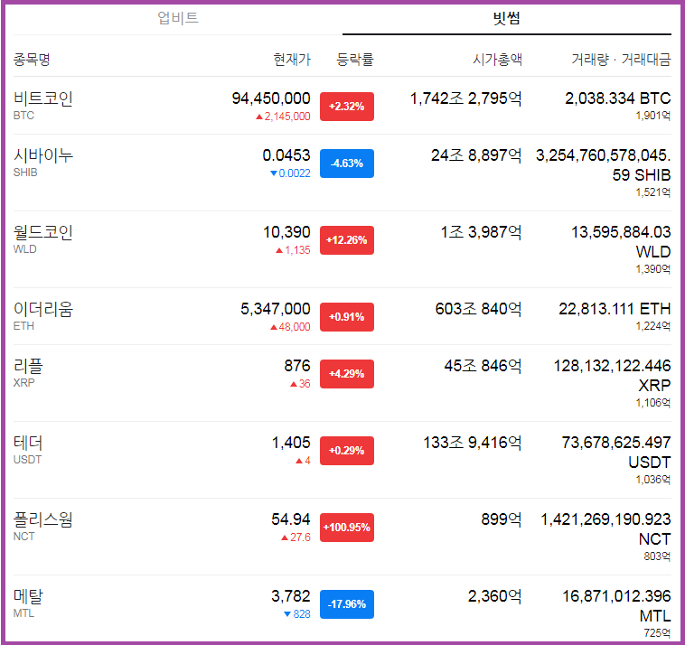Screen dimensions: 685x645
Task: Click market cap 603조 840억
Action: pyautogui.click(x=478, y=309)
